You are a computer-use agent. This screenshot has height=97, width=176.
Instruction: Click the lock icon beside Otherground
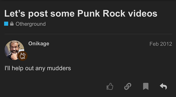[x=12, y=24]
